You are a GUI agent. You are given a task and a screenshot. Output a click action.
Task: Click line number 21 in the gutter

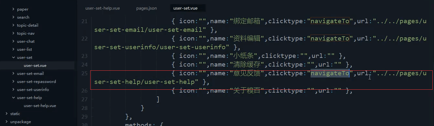pos(84,22)
